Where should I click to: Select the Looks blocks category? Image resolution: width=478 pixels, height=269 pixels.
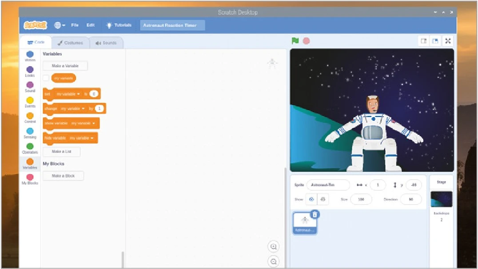coord(30,70)
